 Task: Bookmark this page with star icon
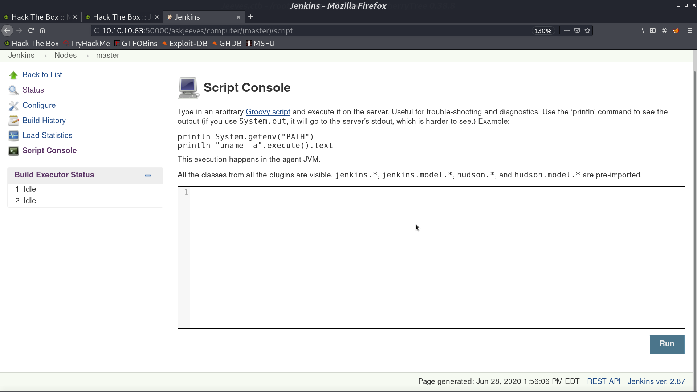(x=587, y=31)
